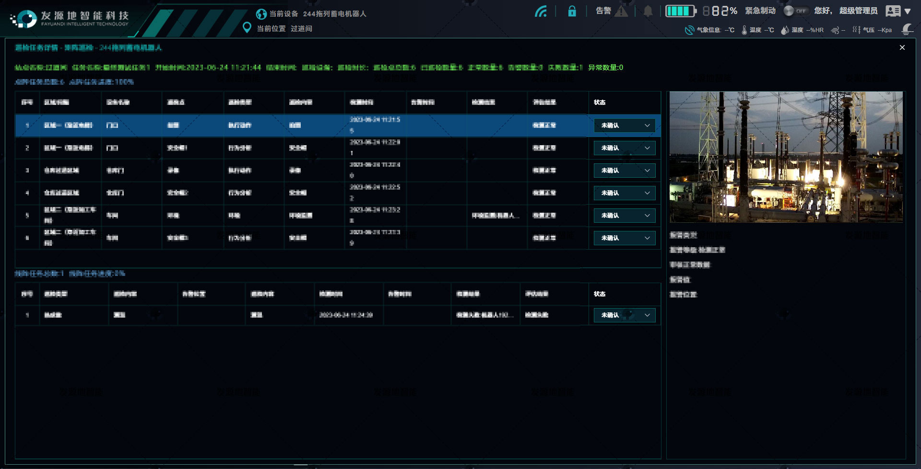921x469 pixels.
Task: Click the 异常数量:0 summary text
Action: click(606, 68)
